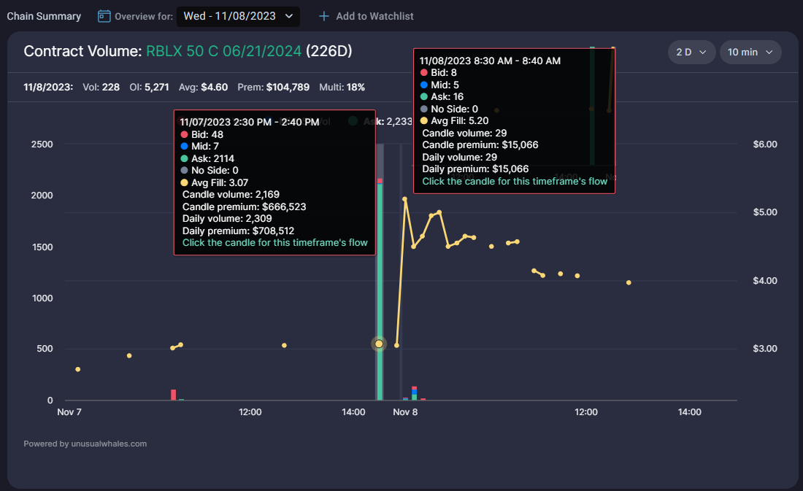803x491 pixels.
Task: Visit the "Powered by unusualwhales.com" link
Action: pos(84,444)
